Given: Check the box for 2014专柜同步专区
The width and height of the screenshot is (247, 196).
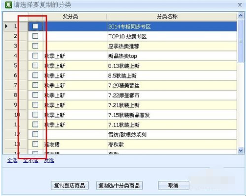Looking at the screenshot, I should pyautogui.click(x=35, y=26).
